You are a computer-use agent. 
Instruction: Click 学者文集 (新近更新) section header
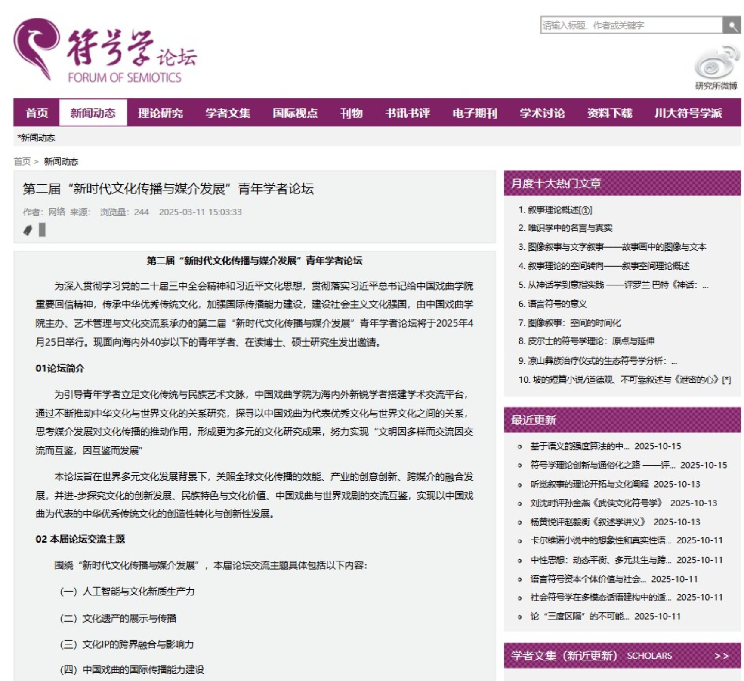564,656
